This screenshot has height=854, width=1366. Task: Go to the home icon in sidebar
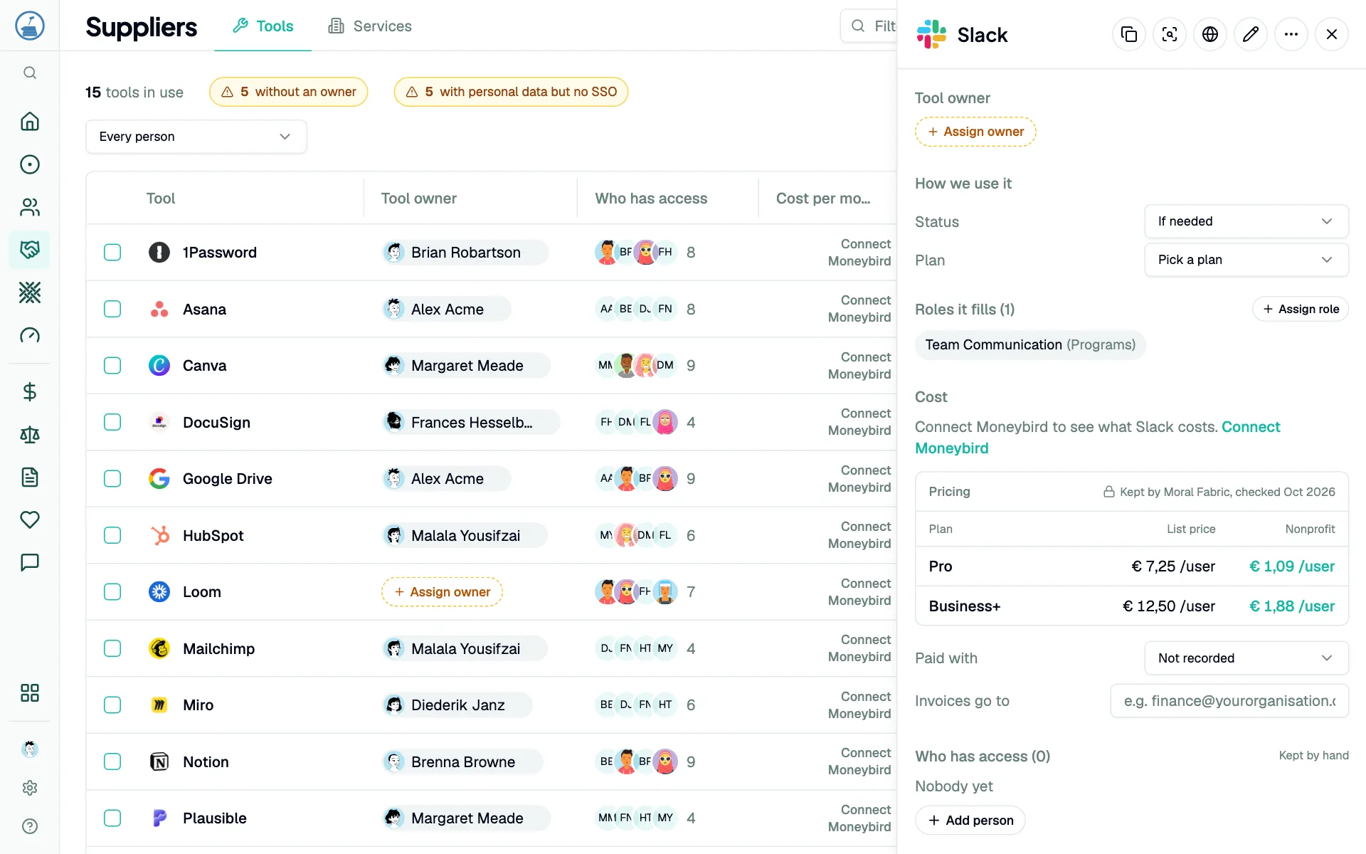coord(29,122)
